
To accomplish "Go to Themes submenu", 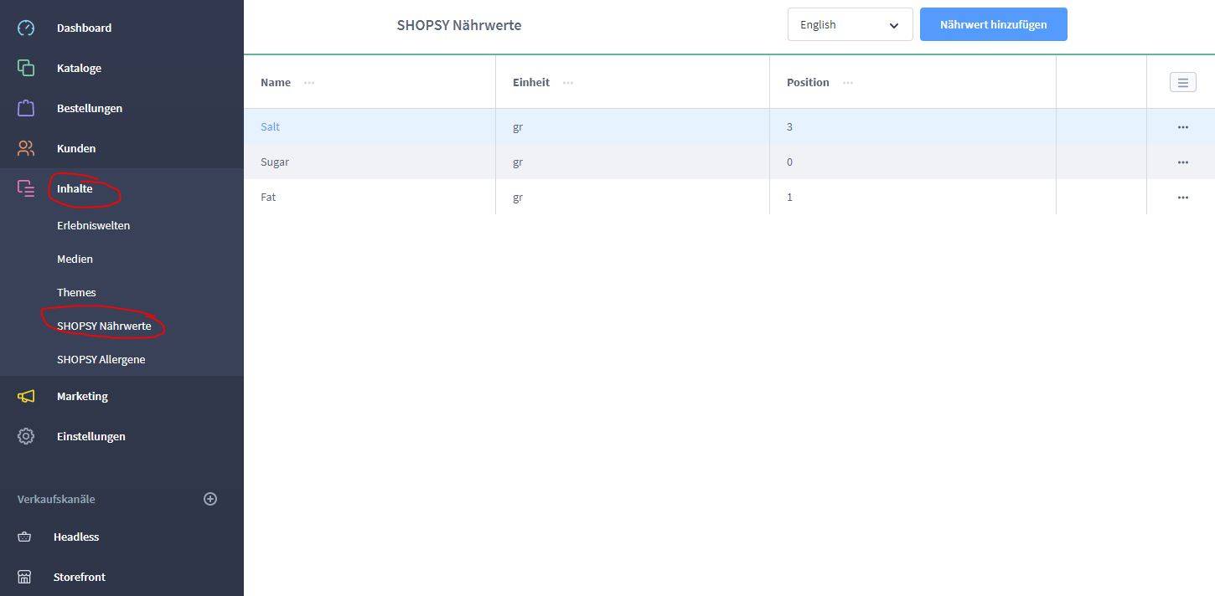I will (x=76, y=292).
